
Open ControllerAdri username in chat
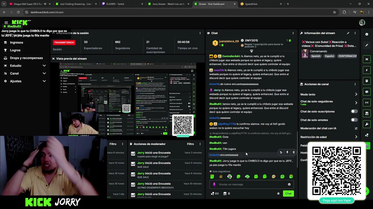point(231,56)
